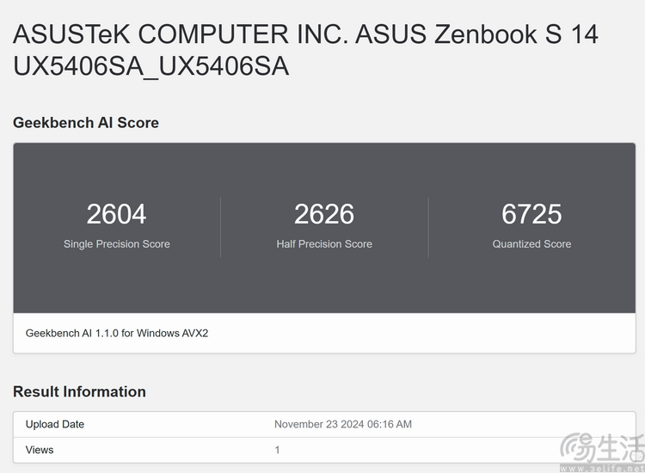Click the www.3elife.net watermark URL

(x=602, y=469)
